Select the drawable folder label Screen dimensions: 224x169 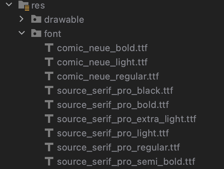[x=64, y=20]
